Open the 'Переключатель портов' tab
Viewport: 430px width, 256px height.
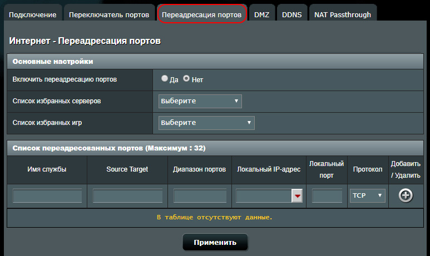click(x=109, y=14)
